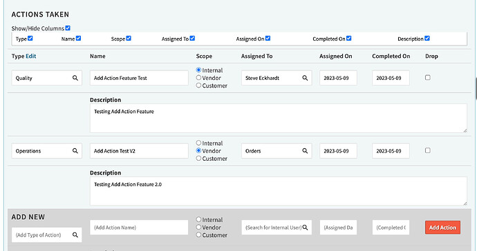Click the Completed date field in Add New

[391, 228]
